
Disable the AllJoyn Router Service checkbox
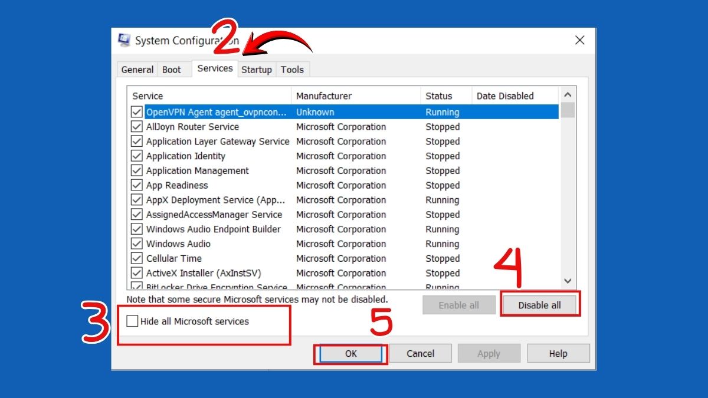(136, 126)
